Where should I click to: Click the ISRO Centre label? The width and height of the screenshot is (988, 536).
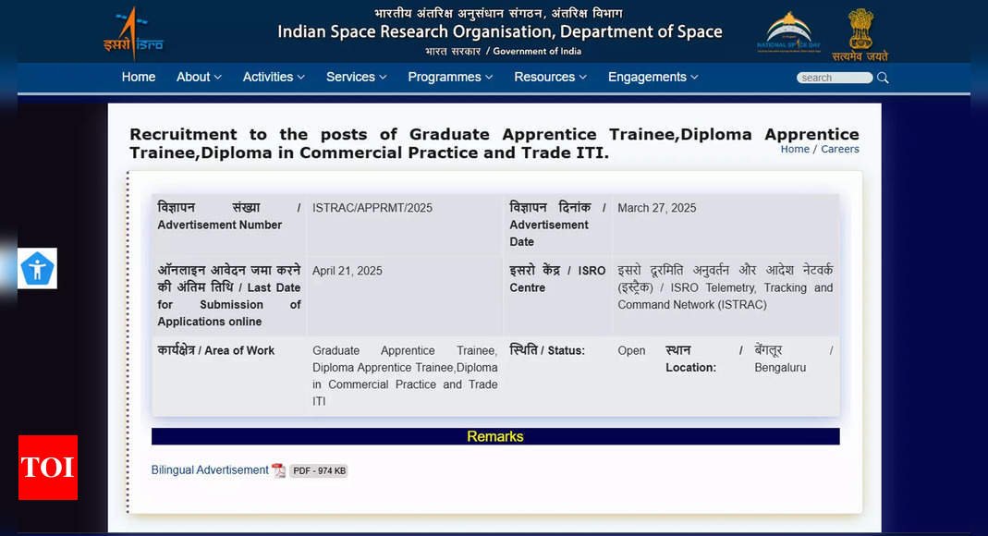[x=557, y=279]
